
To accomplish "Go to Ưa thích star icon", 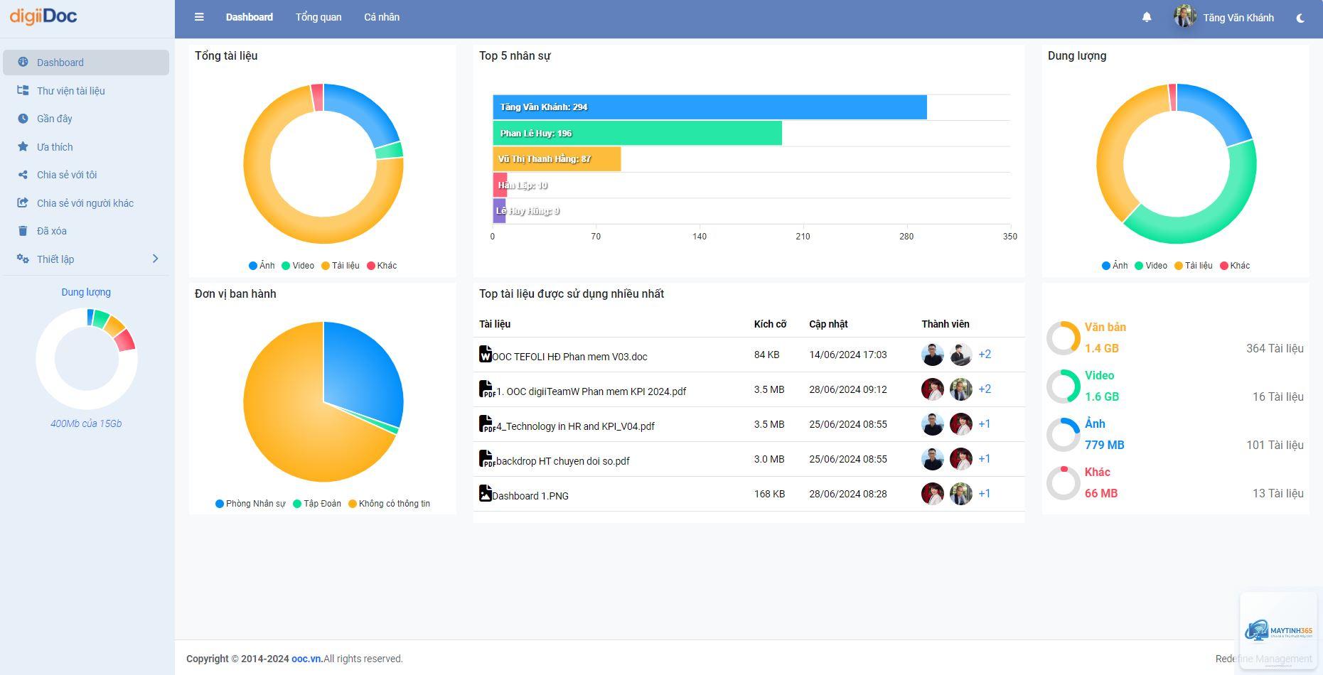I will pyautogui.click(x=23, y=146).
